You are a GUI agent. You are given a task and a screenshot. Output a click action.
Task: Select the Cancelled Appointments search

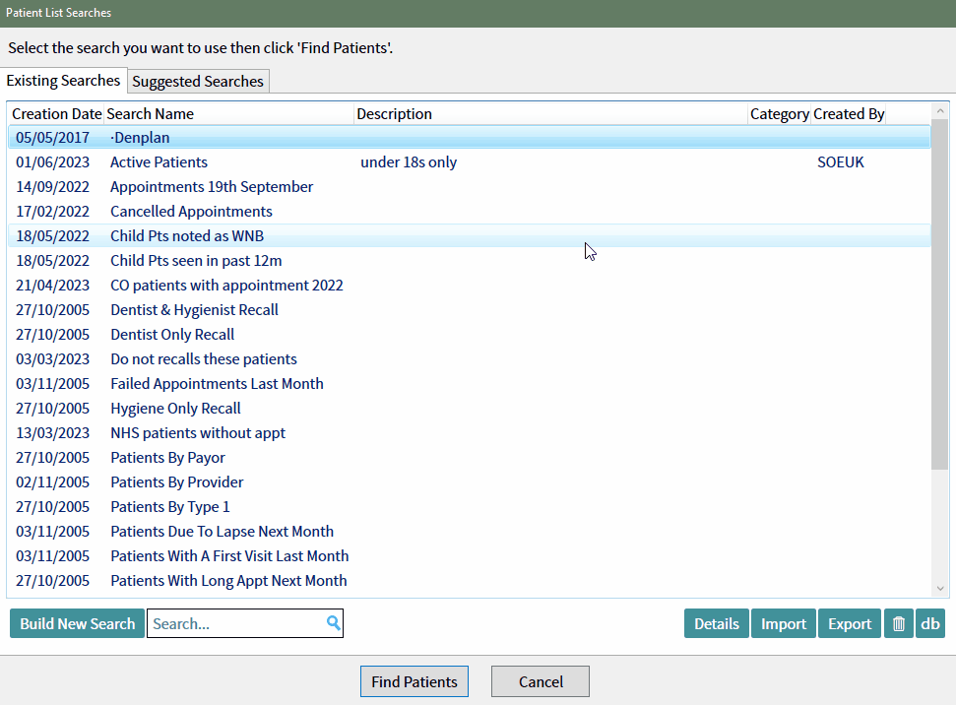point(191,211)
